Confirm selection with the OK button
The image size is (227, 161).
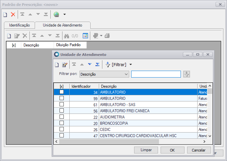[172, 150]
